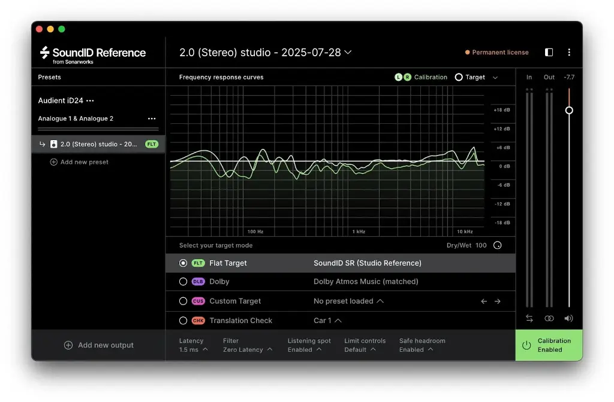
Task: Click the Dolby target mode label
Action: point(219,282)
